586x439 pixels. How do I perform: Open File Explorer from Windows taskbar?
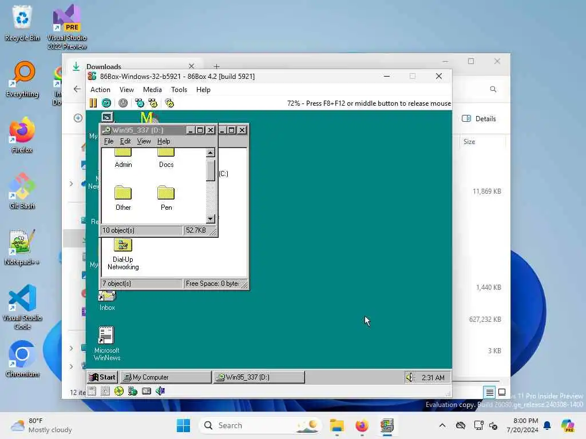click(x=337, y=425)
